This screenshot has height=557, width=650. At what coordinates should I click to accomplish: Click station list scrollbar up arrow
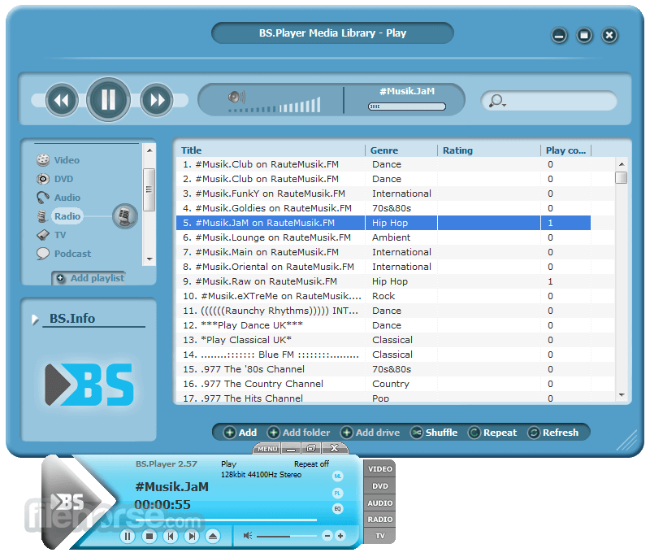(x=622, y=164)
